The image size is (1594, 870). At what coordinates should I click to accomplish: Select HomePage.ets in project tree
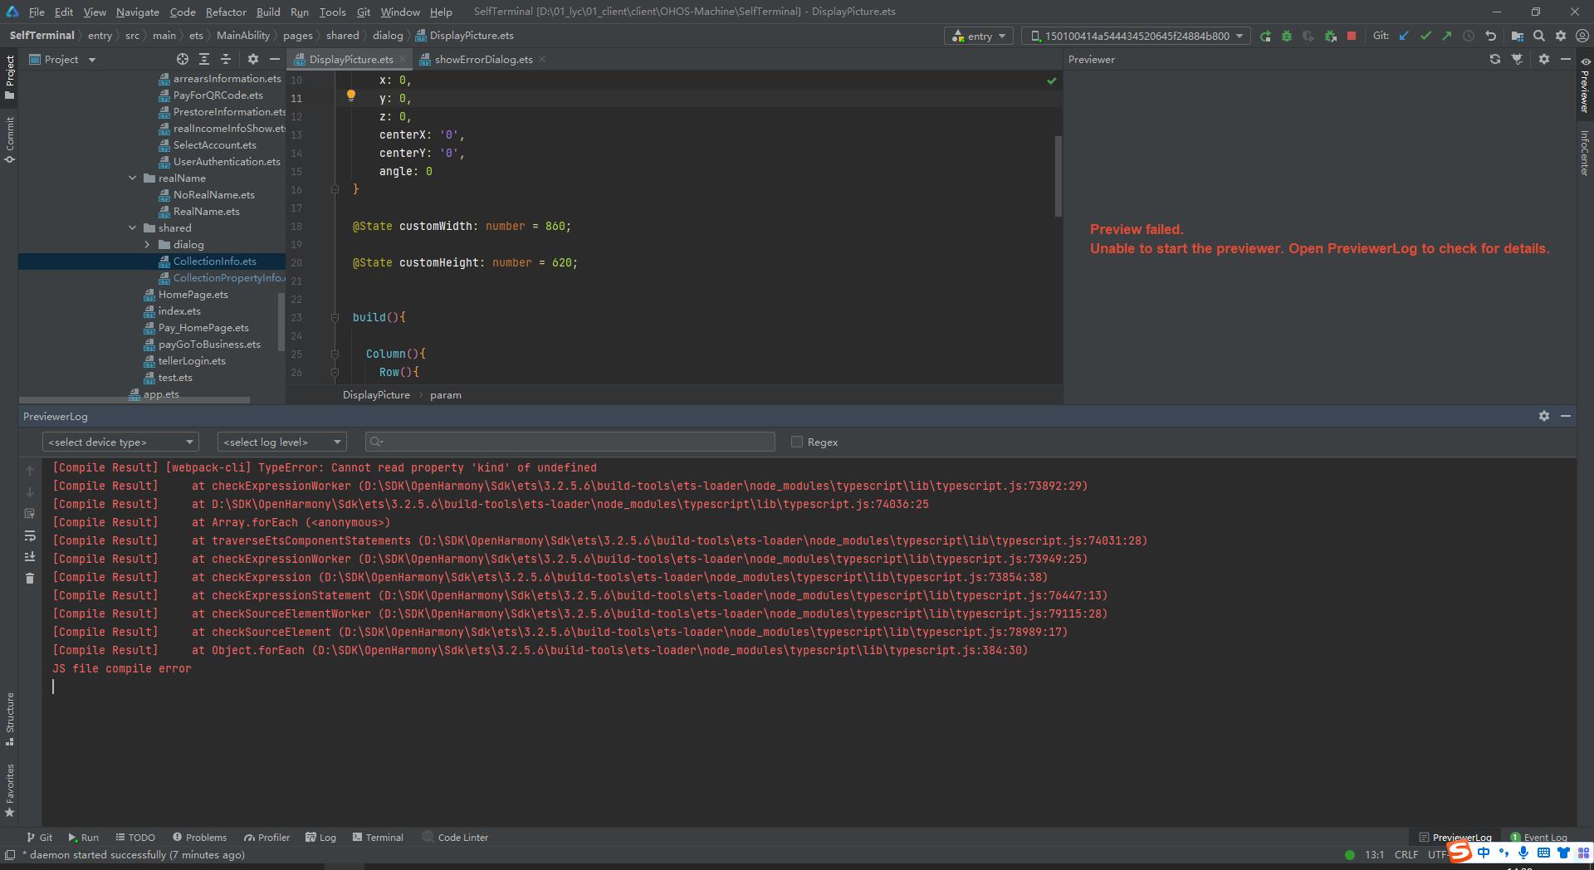click(x=193, y=294)
